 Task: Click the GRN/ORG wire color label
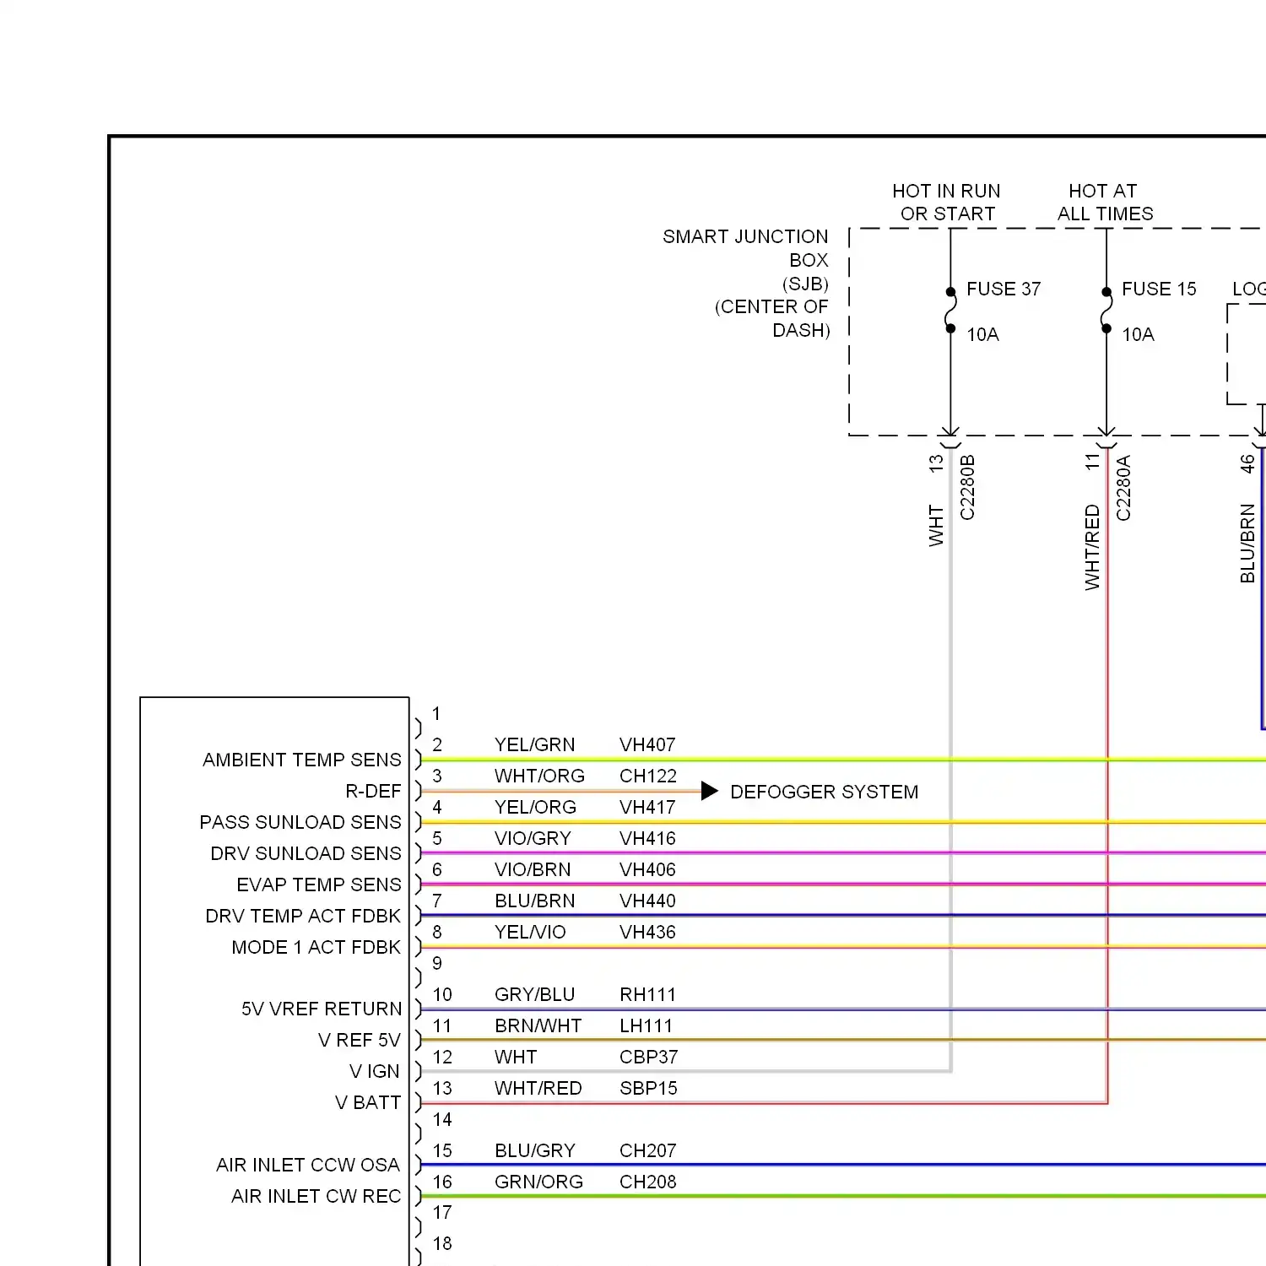pyautogui.click(x=538, y=1182)
